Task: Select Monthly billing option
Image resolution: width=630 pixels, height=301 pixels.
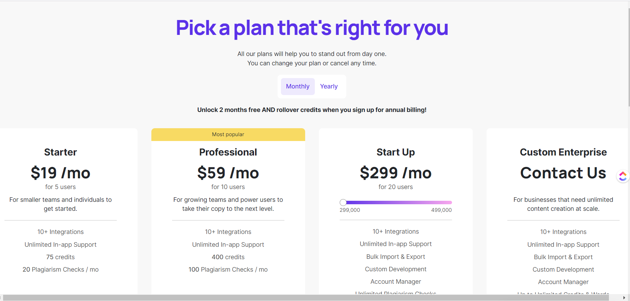Action: (x=298, y=86)
